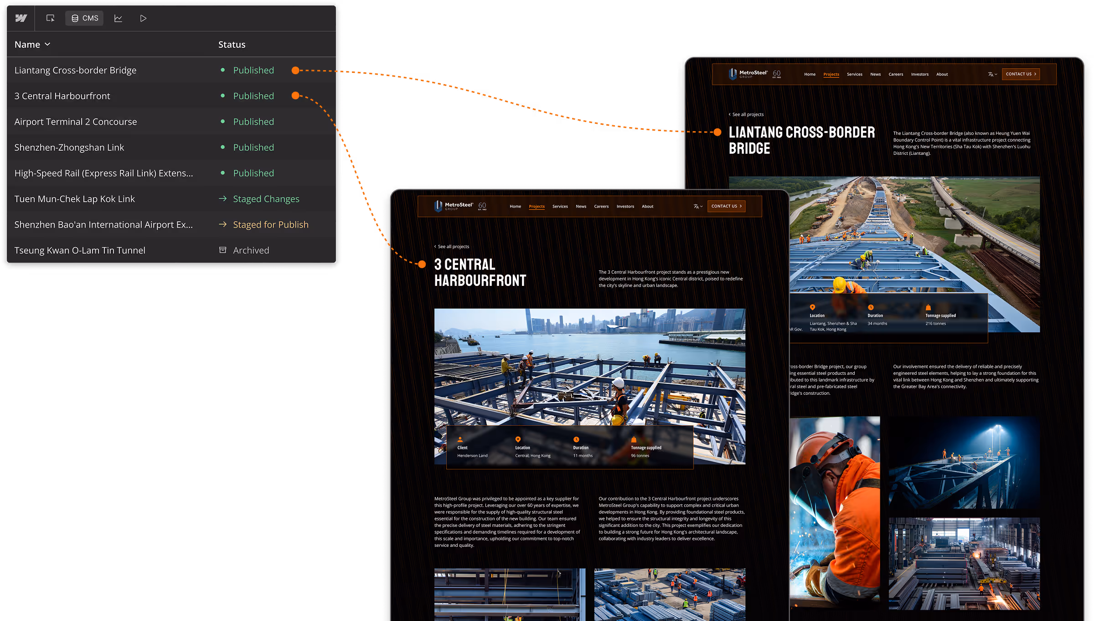
Task: Click Home in Harbourfront page navigation
Action: (x=515, y=206)
